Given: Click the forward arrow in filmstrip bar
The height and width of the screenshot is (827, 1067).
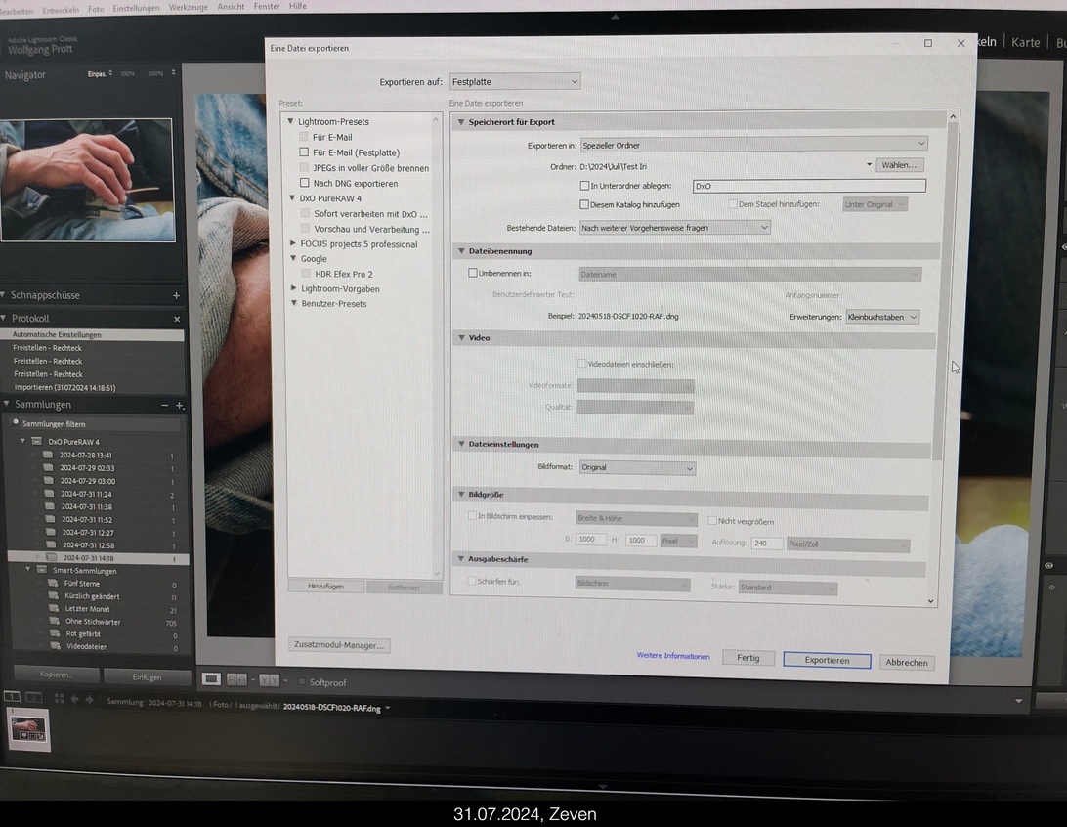Looking at the screenshot, I should pos(90,699).
